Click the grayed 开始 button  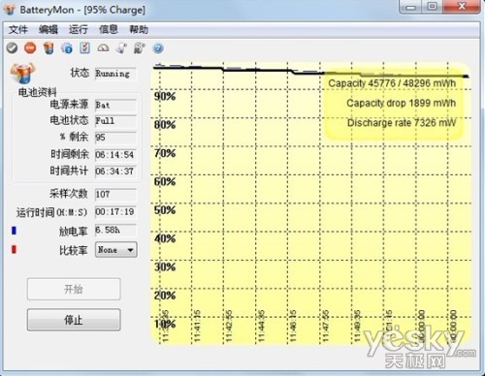(74, 289)
